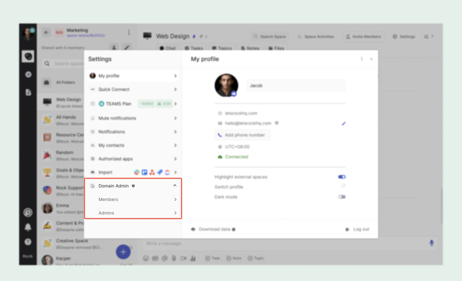Open Notifications settings
The height and width of the screenshot is (281, 462).
133,132
